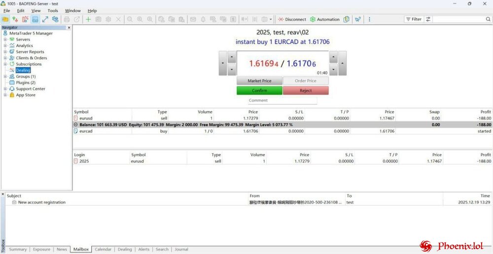Switch to the Alerts tab

pos(143,249)
